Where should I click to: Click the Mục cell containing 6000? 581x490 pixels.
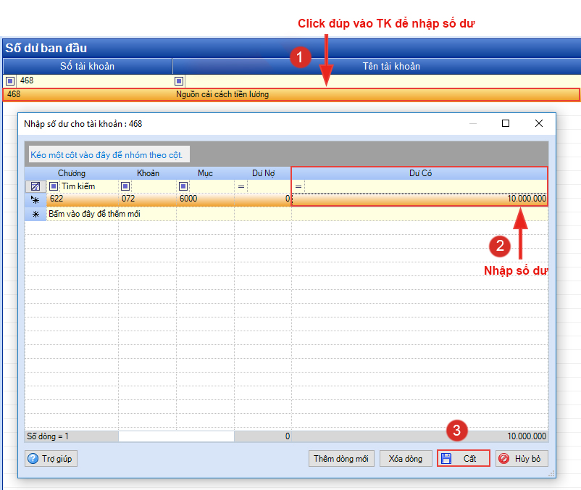pos(205,199)
